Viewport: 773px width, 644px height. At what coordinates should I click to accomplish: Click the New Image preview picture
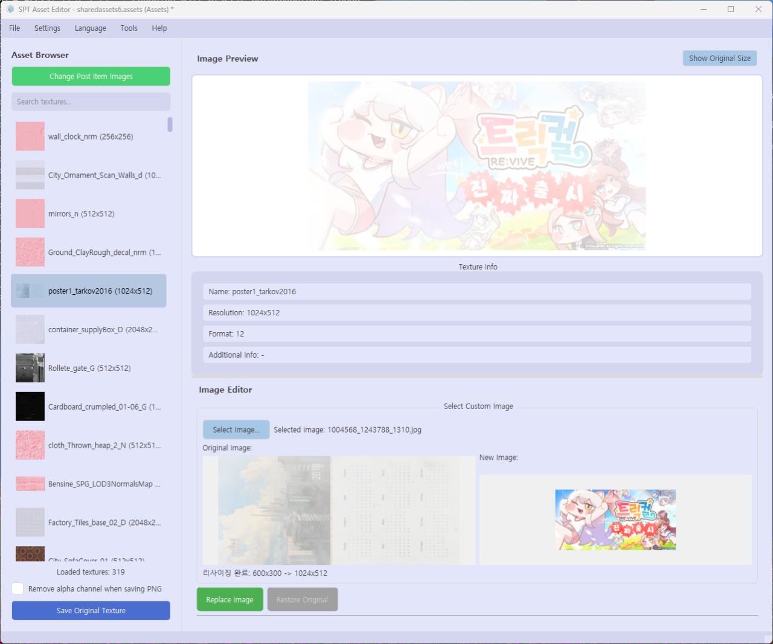click(x=615, y=520)
